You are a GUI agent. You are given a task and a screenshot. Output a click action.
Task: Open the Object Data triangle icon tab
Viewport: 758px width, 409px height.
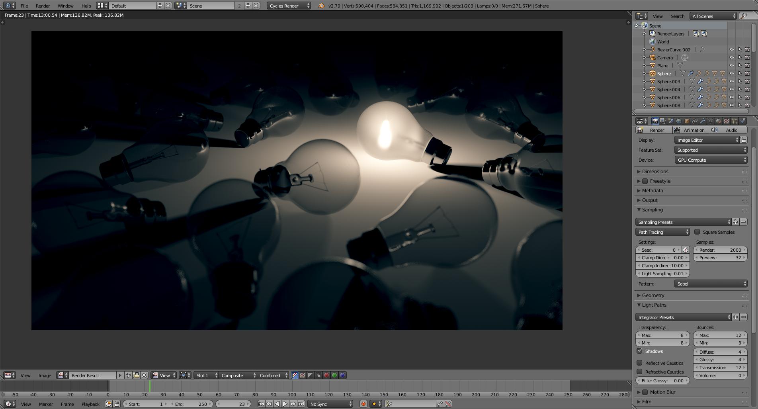(711, 121)
